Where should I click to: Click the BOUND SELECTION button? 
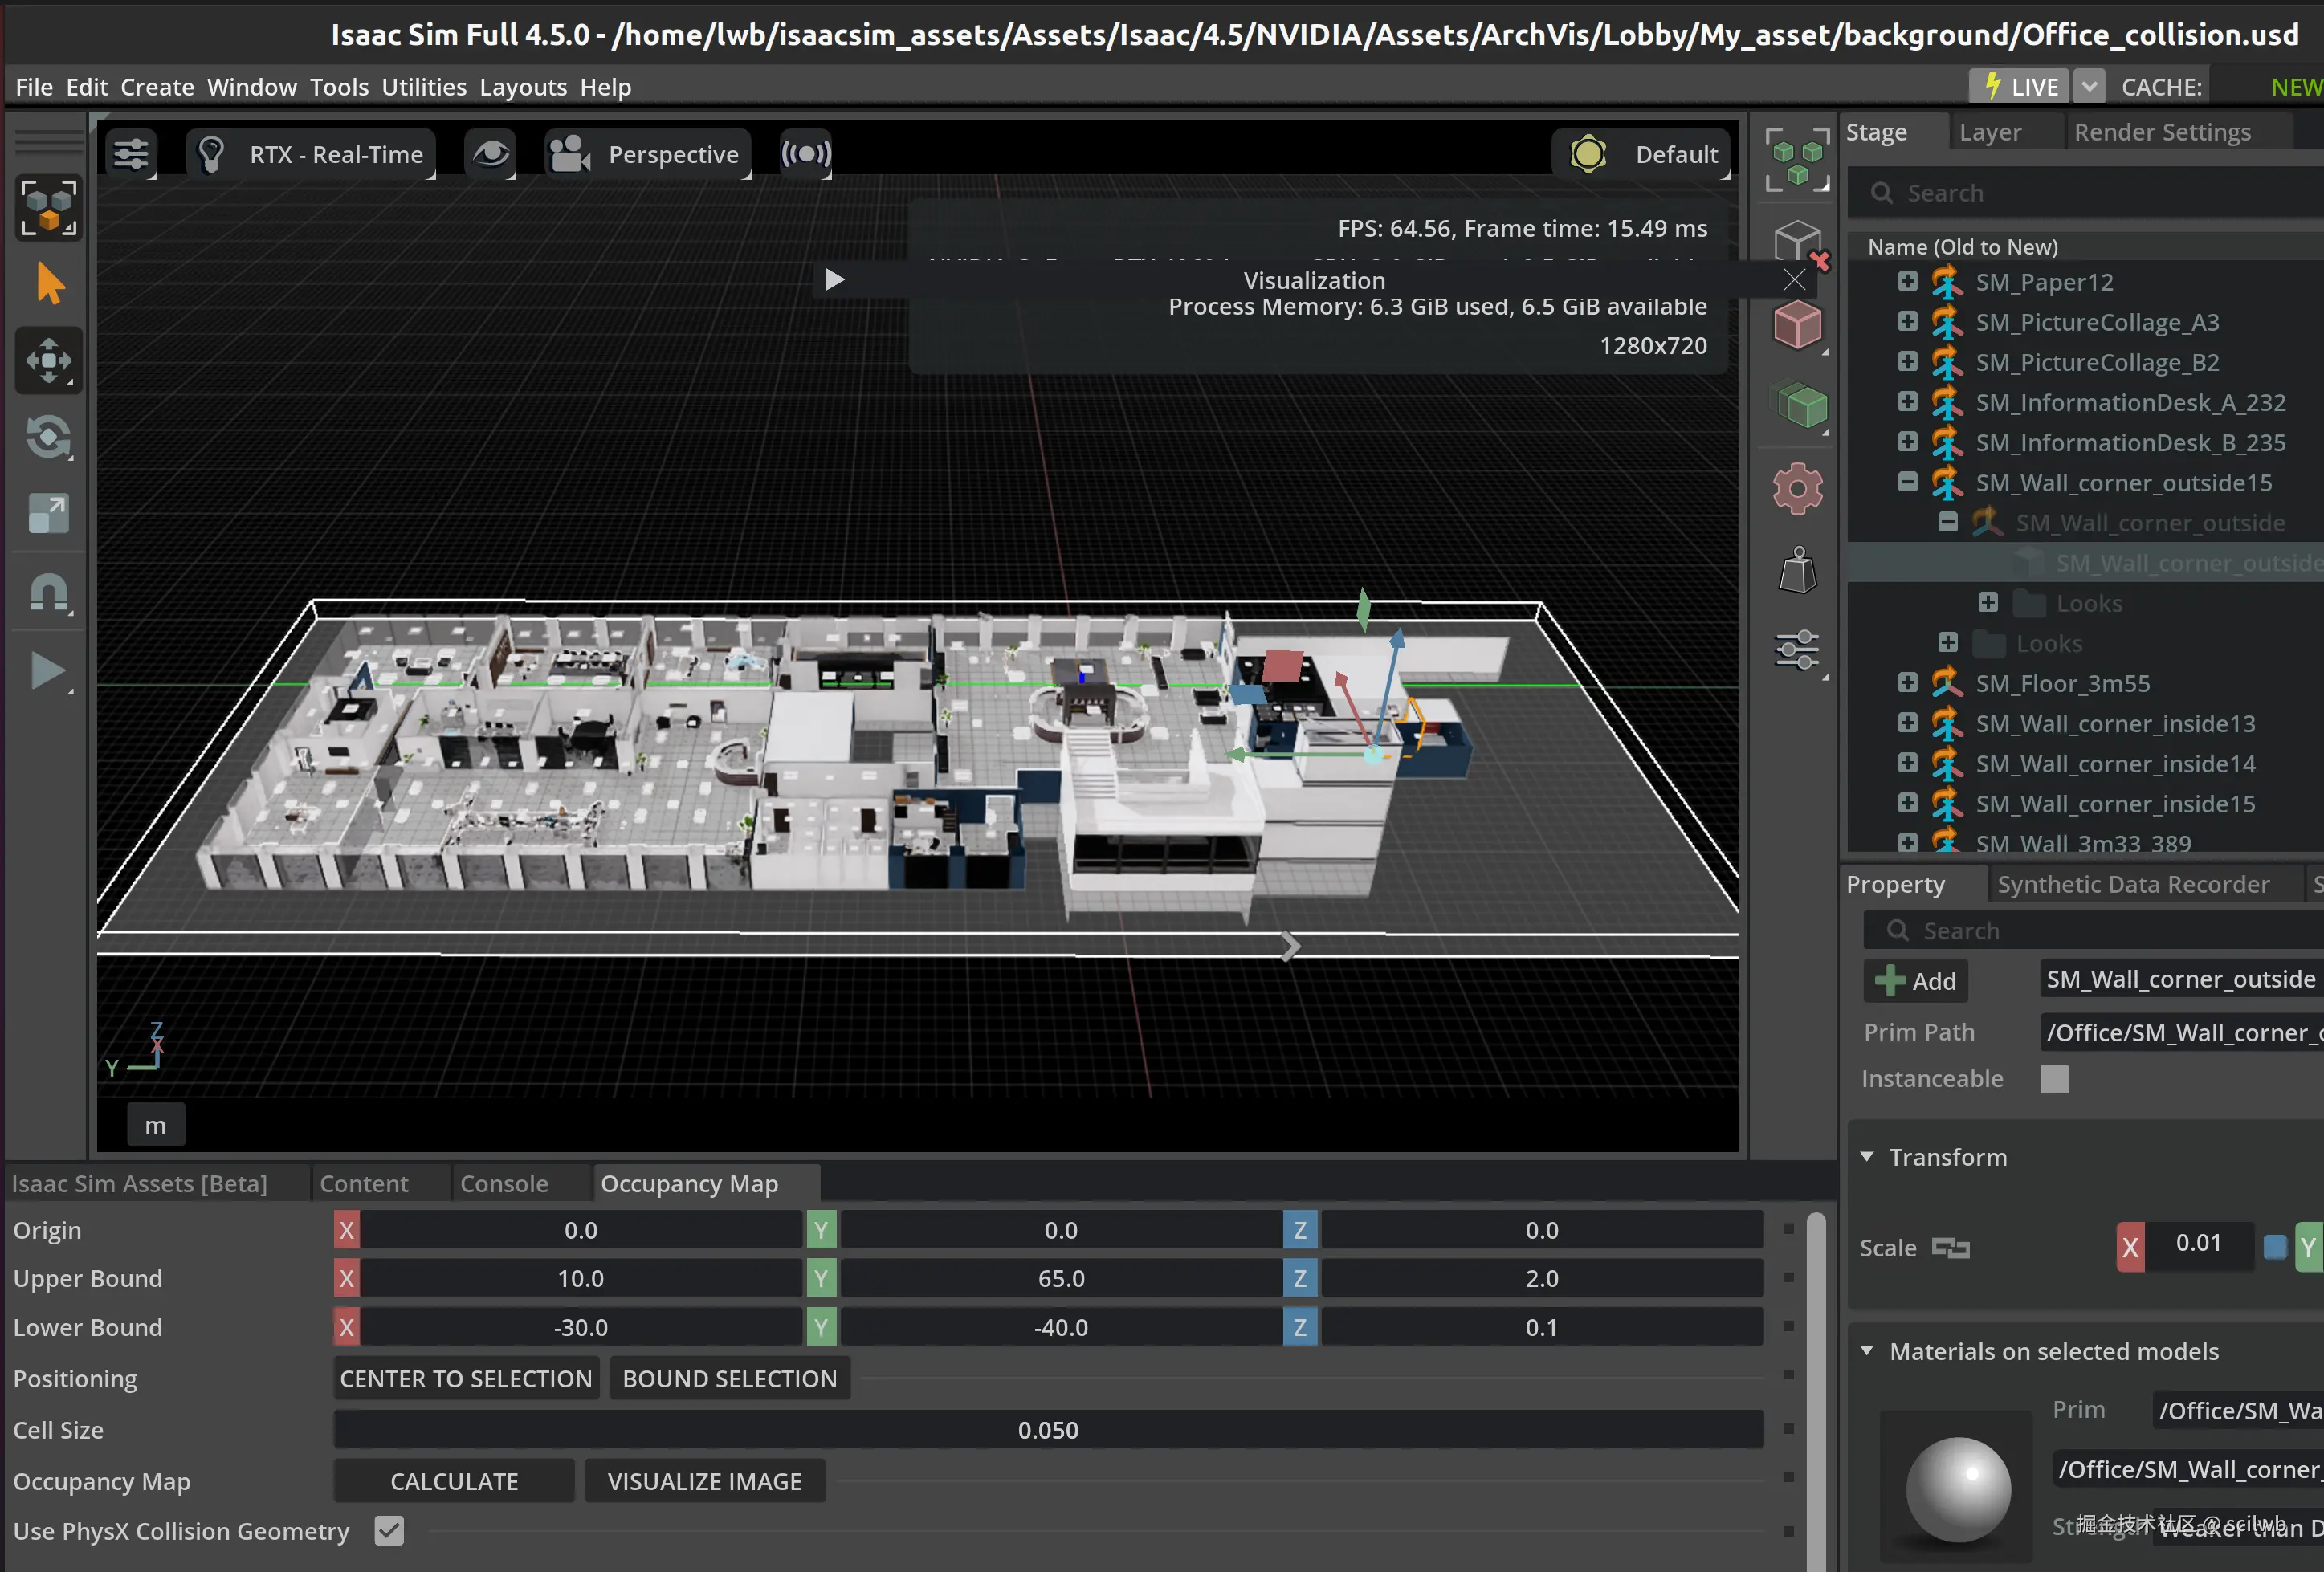pyautogui.click(x=729, y=1378)
